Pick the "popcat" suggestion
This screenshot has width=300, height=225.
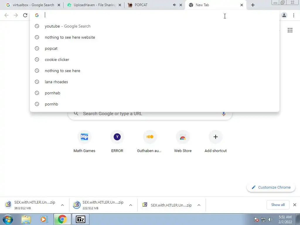(x=155, y=48)
